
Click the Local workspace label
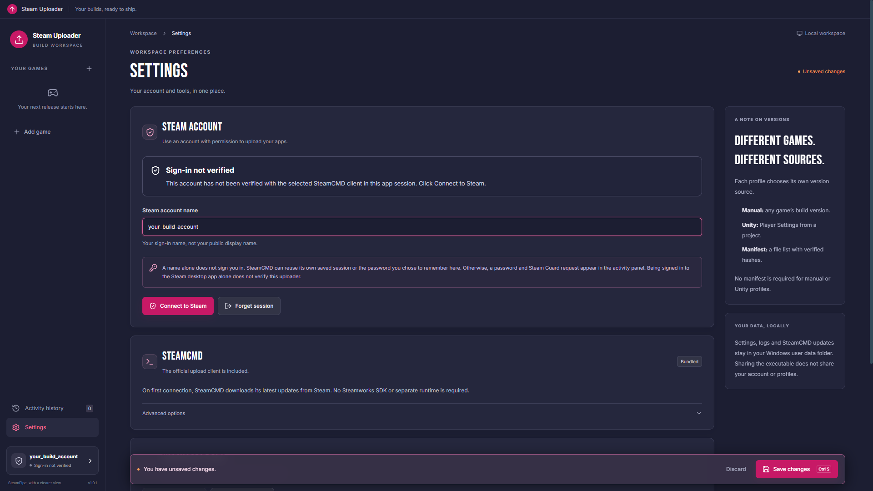coord(825,33)
